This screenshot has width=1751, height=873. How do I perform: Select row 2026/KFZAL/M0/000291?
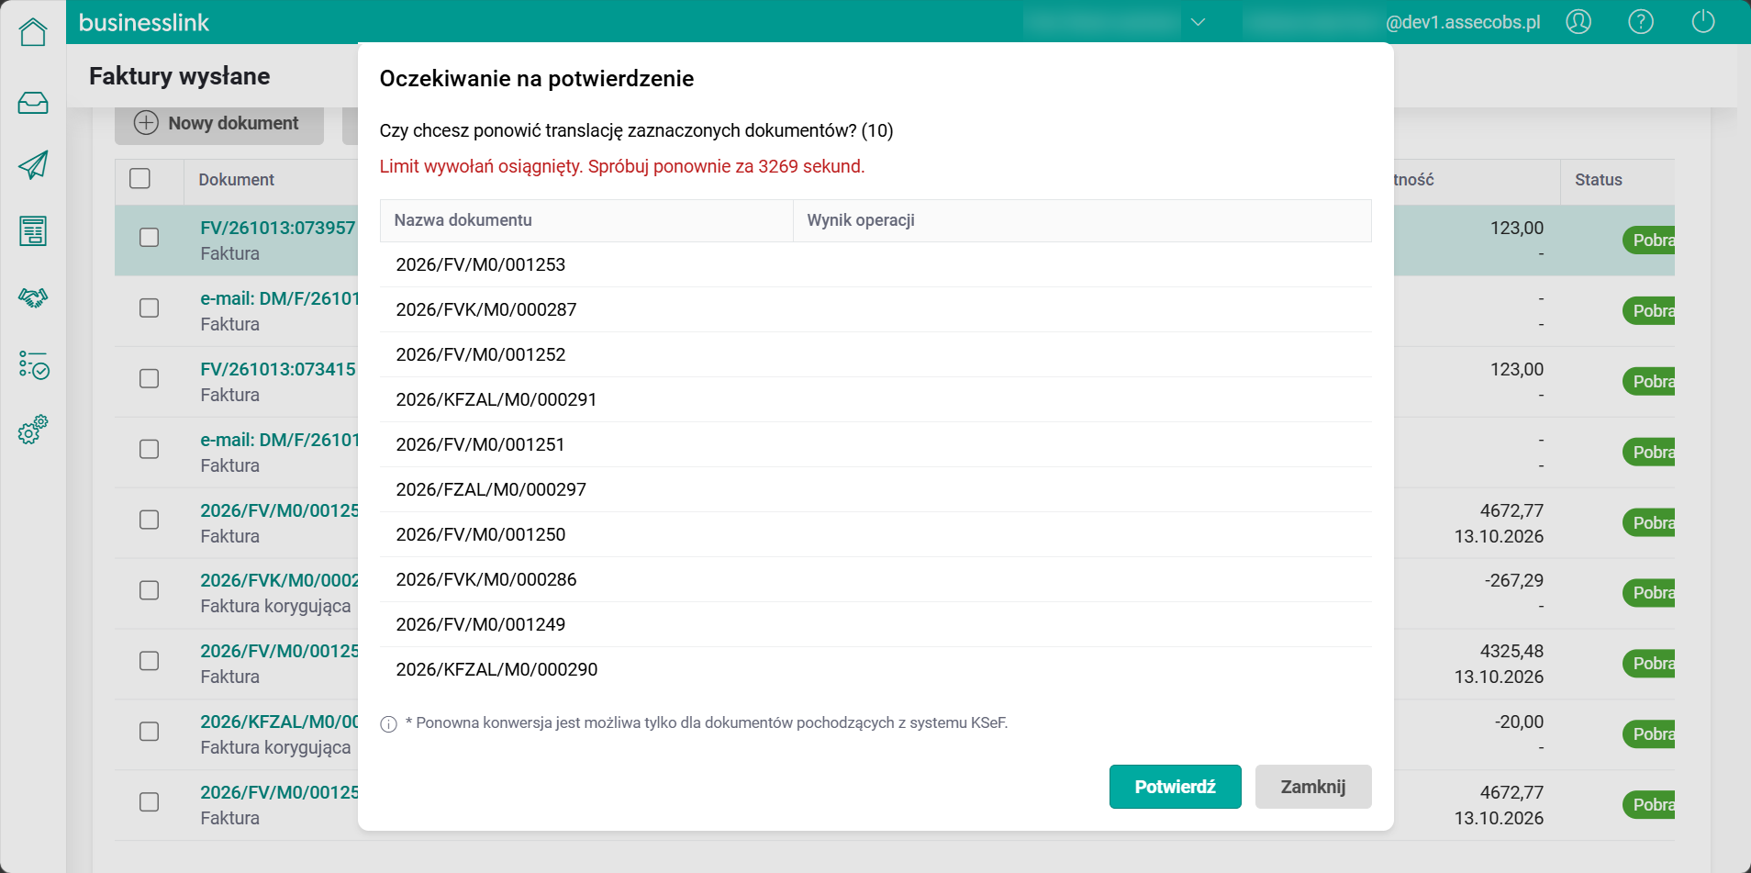(x=875, y=399)
